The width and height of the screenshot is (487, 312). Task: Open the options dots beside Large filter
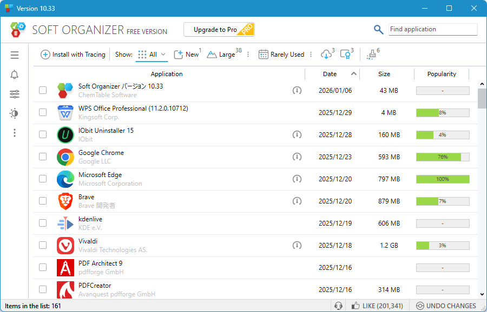[x=248, y=55]
